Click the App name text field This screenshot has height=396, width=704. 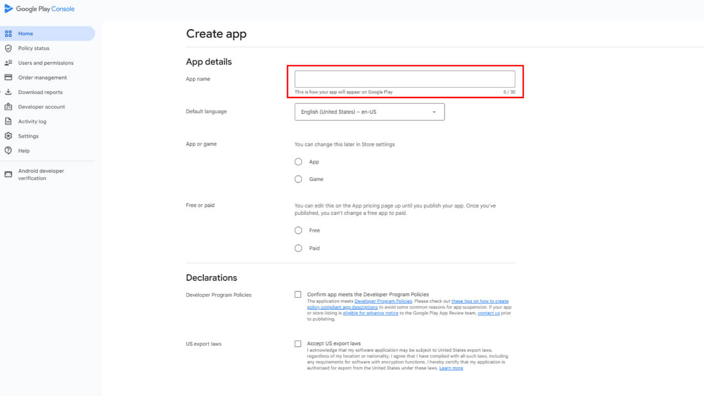pyautogui.click(x=405, y=79)
